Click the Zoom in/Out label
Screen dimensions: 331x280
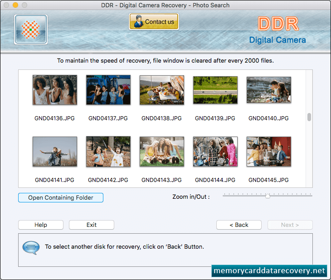tap(191, 197)
